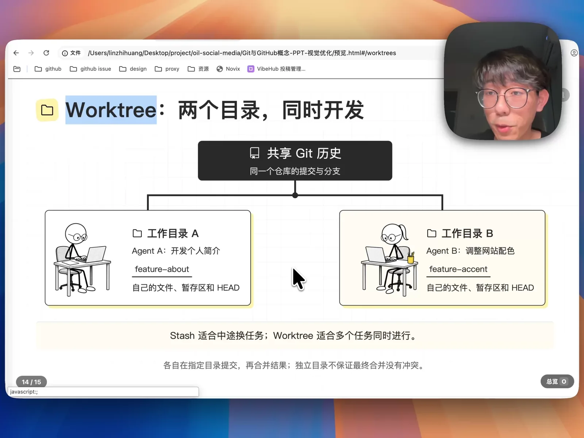Screen dimensions: 584x438
Task: Click the browser forward arrow
Action: 31,53
